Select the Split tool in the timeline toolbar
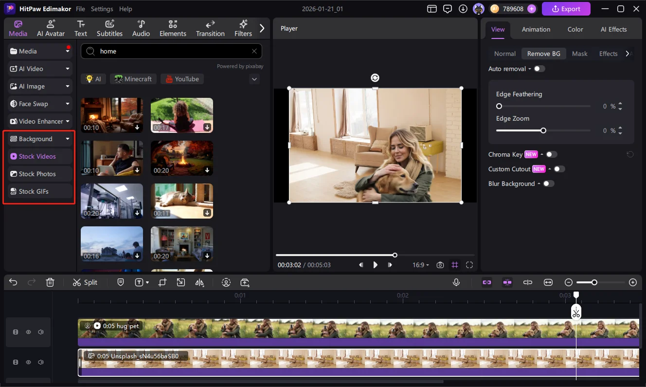Image resolution: width=646 pixels, height=387 pixels. pyautogui.click(x=85, y=282)
